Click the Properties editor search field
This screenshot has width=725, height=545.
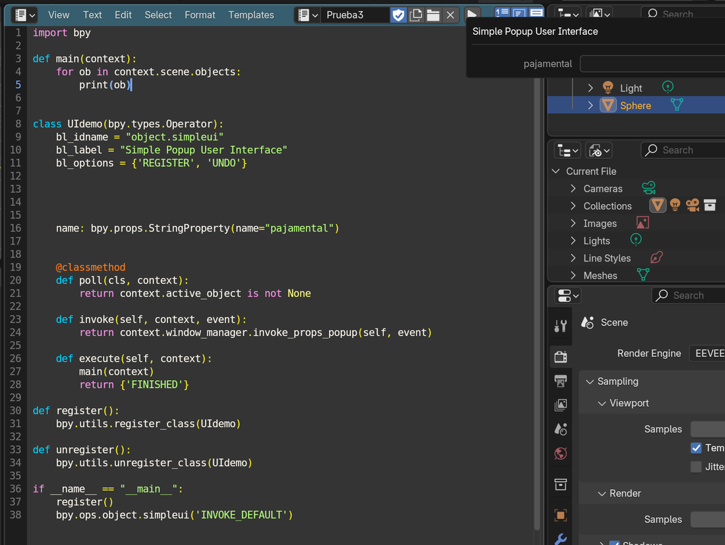[x=689, y=296]
